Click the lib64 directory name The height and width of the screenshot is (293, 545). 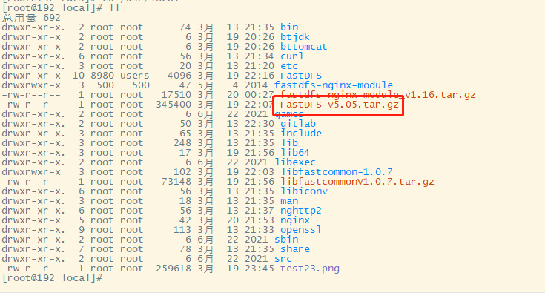click(x=295, y=153)
